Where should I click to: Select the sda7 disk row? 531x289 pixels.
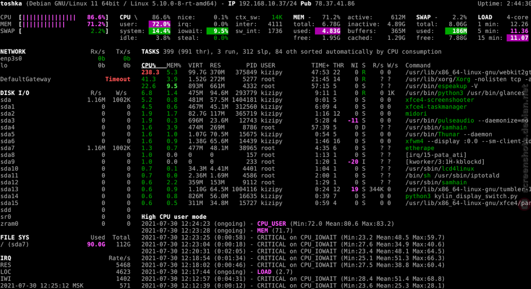pyautogui.click(x=65, y=148)
